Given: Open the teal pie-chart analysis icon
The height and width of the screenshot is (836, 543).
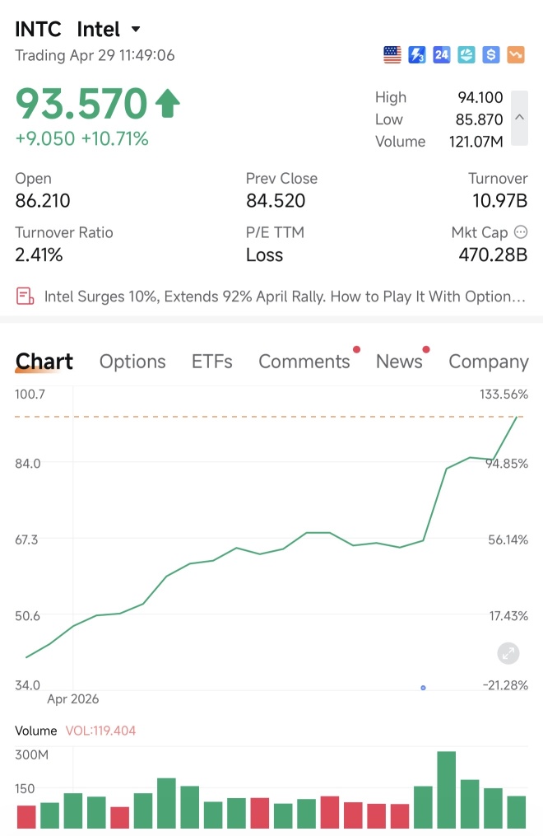Looking at the screenshot, I should point(466,55).
